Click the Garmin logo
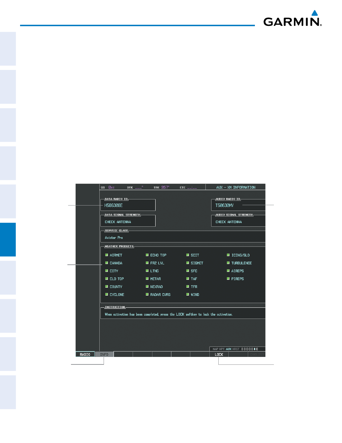 pos(293,18)
